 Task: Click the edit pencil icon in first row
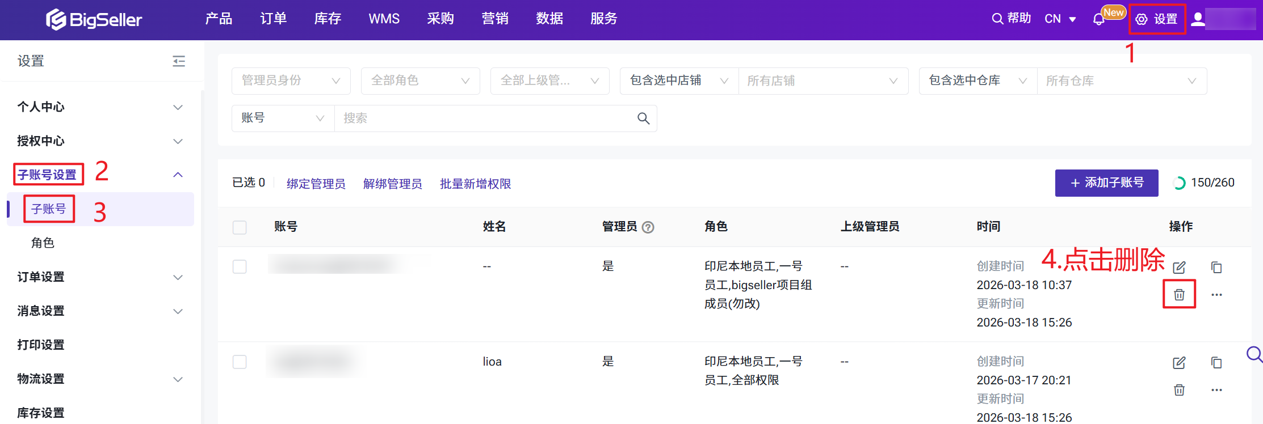pyautogui.click(x=1179, y=267)
